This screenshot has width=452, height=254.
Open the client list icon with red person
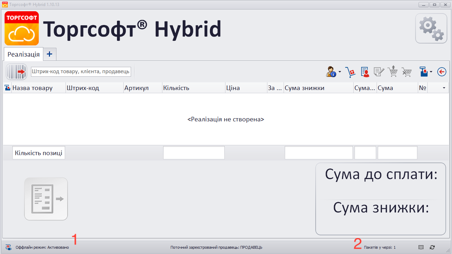(x=365, y=72)
